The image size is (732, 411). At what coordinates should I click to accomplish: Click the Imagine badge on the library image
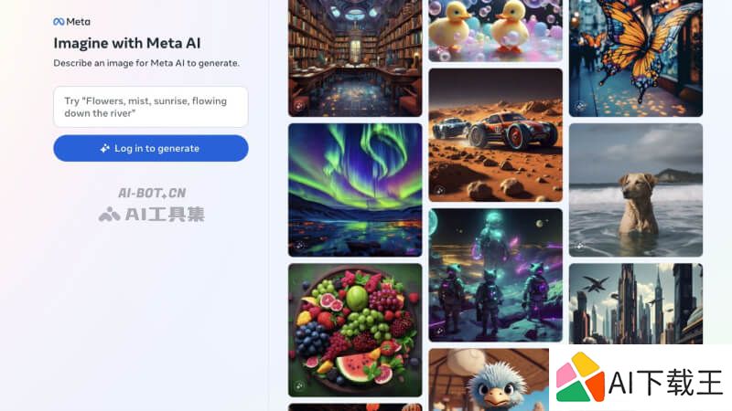point(300,106)
